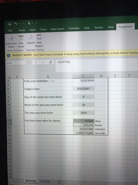Select the Assignment ribbon tab
Screen dimensions: 138x185
pyautogui.click(x=125, y=27)
